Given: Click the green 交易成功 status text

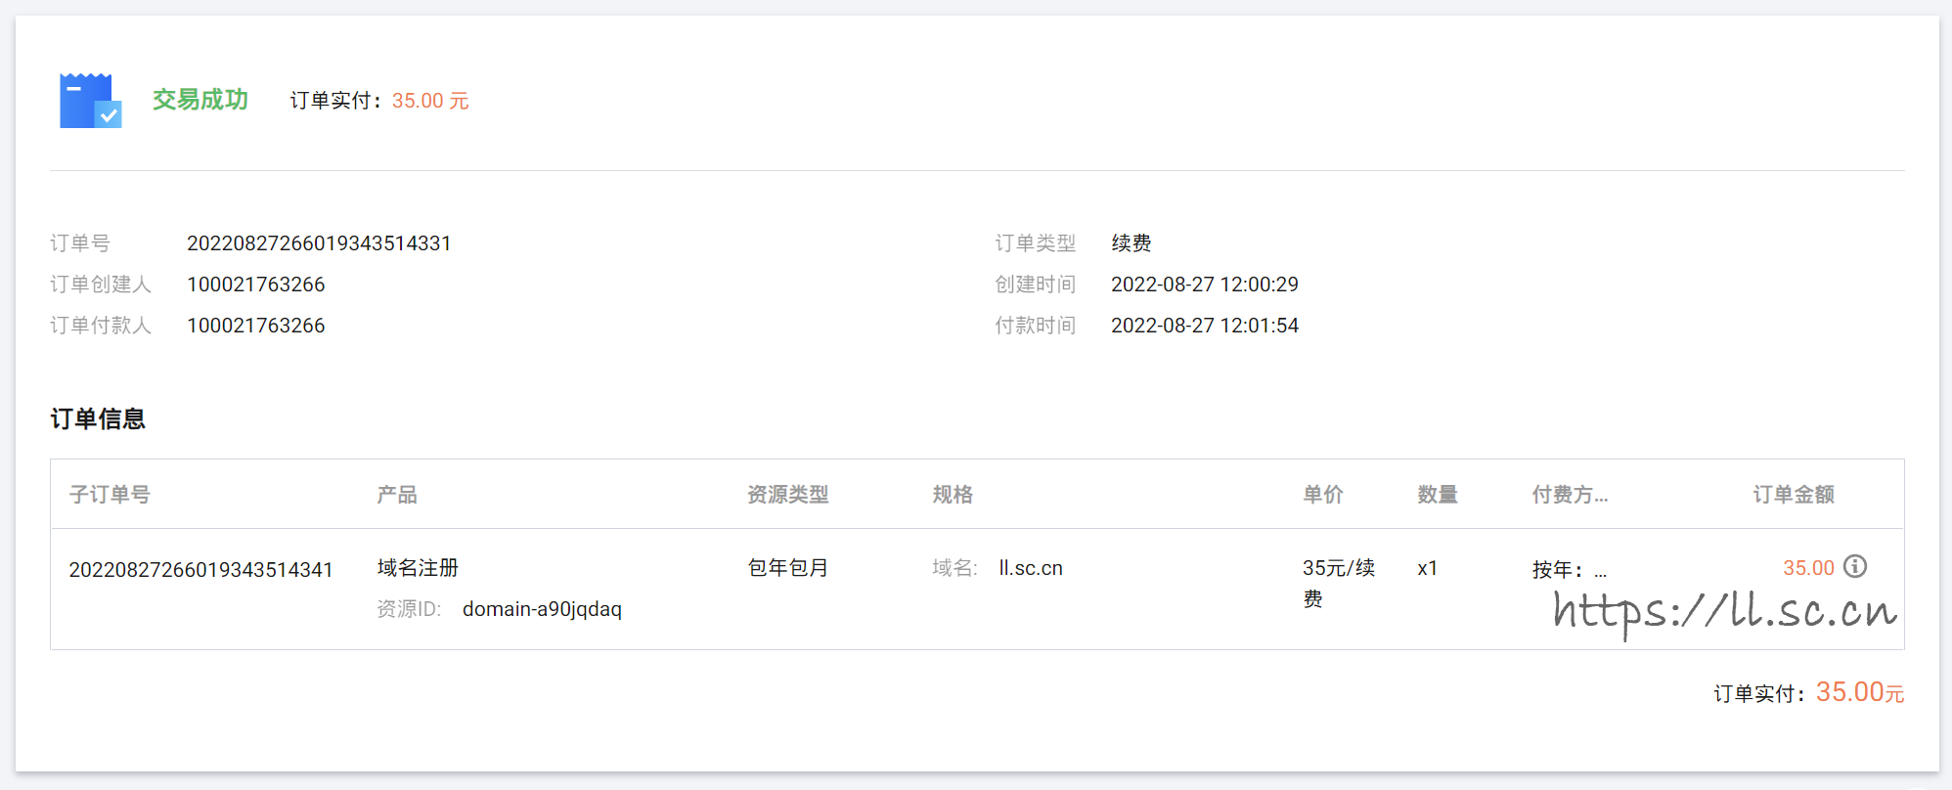Looking at the screenshot, I should coord(200,100).
